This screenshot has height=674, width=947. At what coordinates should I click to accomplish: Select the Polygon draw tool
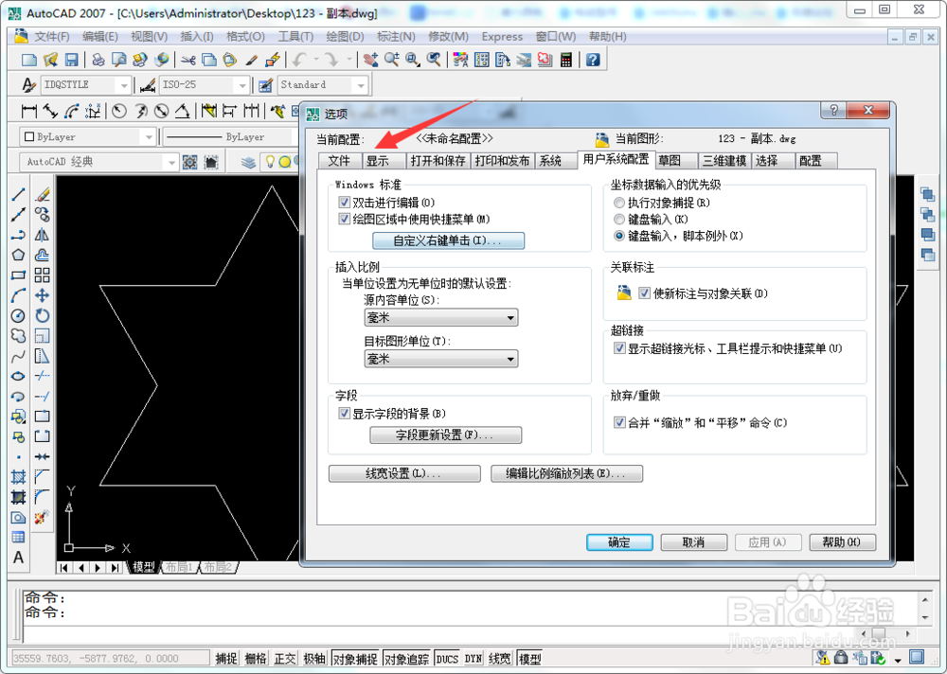pyautogui.click(x=18, y=255)
